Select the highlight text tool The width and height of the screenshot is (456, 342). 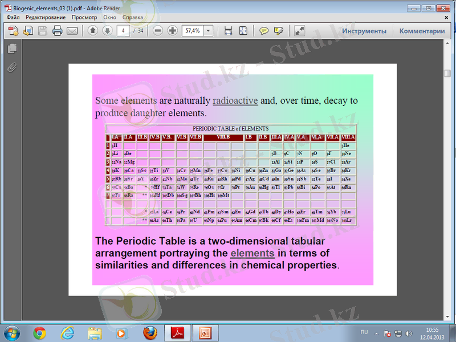[x=279, y=31]
